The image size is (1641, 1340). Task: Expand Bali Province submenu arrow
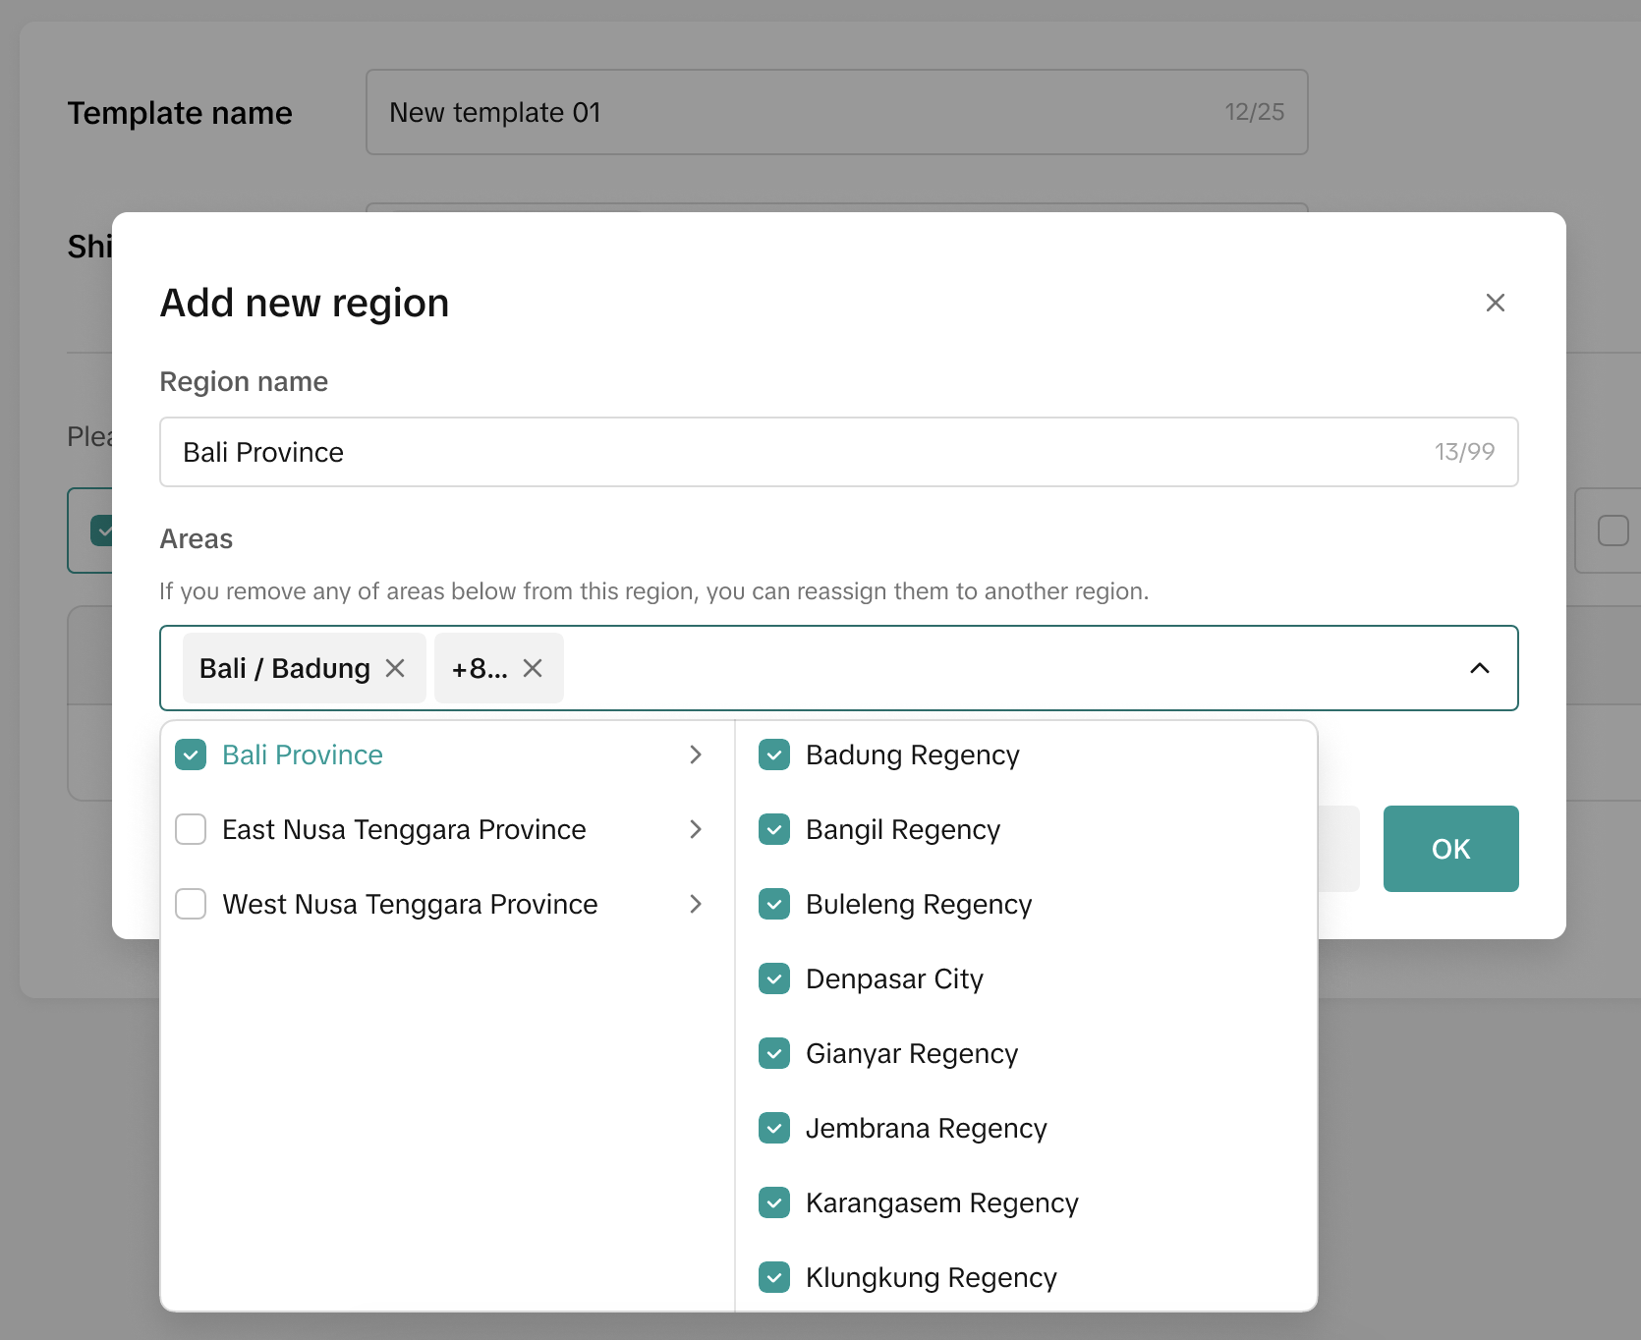click(696, 754)
